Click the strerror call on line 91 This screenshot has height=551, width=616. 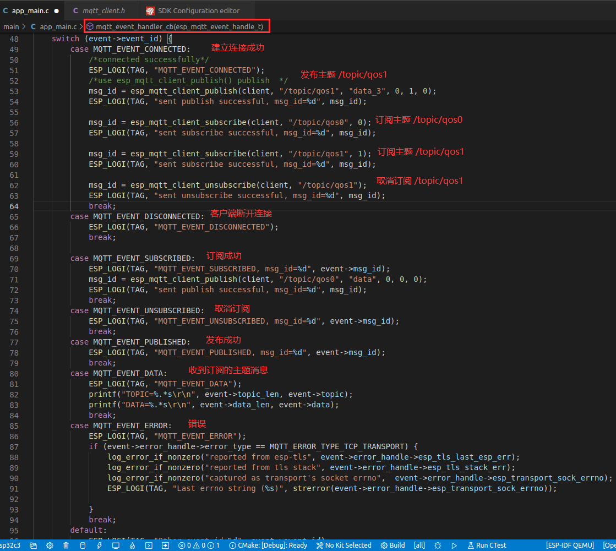311,489
